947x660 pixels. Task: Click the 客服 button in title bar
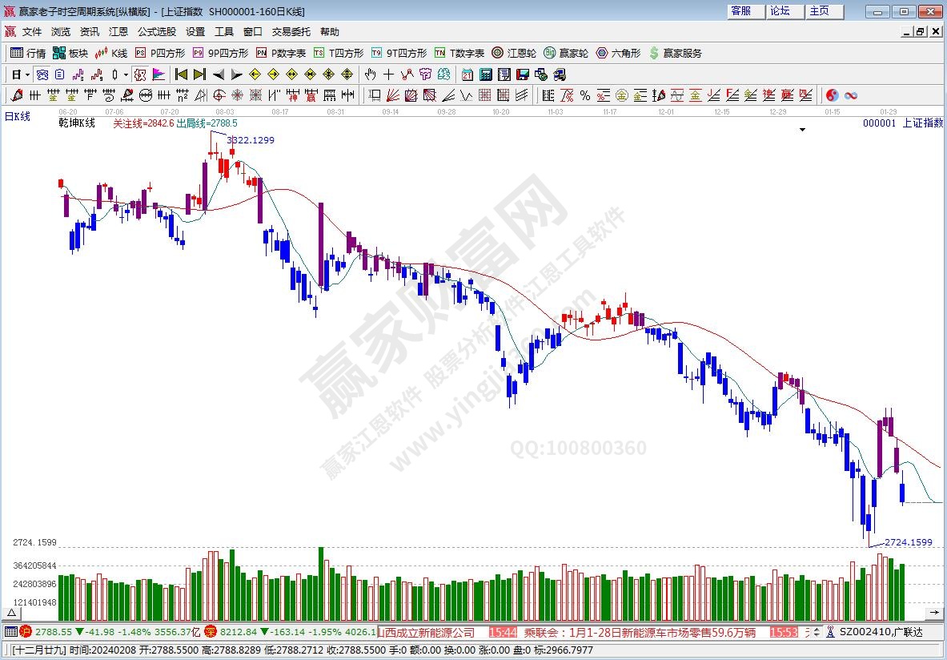point(741,11)
